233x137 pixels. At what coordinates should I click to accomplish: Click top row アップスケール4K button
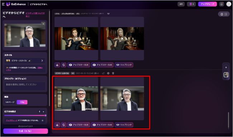(103, 65)
